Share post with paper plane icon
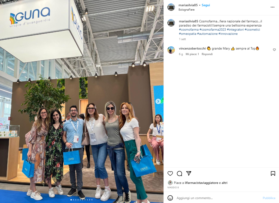The width and height of the screenshot is (279, 203). (x=189, y=173)
